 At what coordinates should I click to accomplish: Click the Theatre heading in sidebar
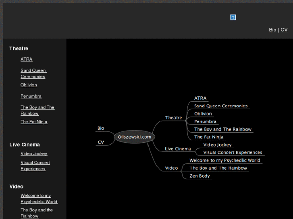point(19,49)
